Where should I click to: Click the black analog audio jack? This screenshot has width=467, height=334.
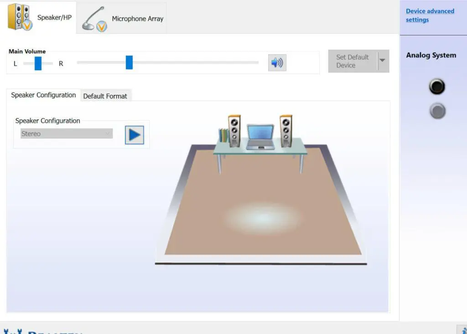click(437, 87)
